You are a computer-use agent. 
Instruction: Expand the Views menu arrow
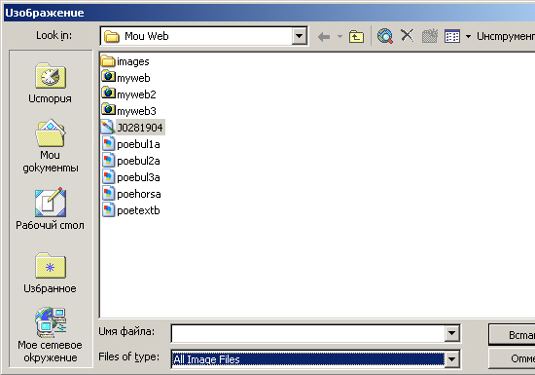coord(468,36)
